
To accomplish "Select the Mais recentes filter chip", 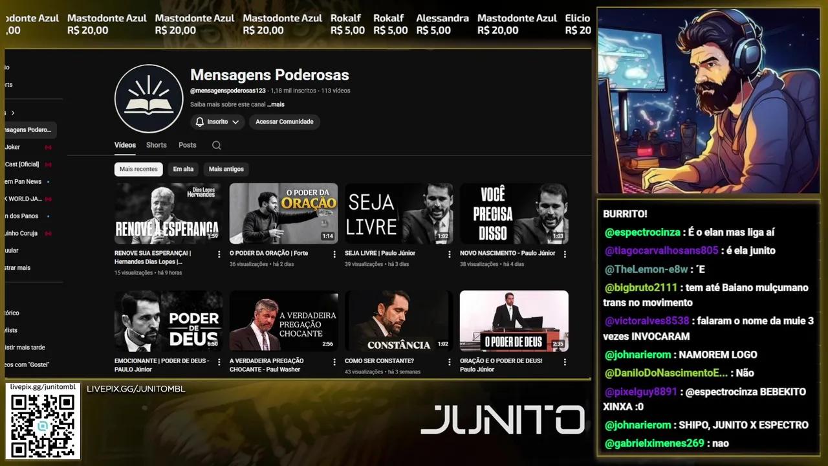I will [138, 169].
